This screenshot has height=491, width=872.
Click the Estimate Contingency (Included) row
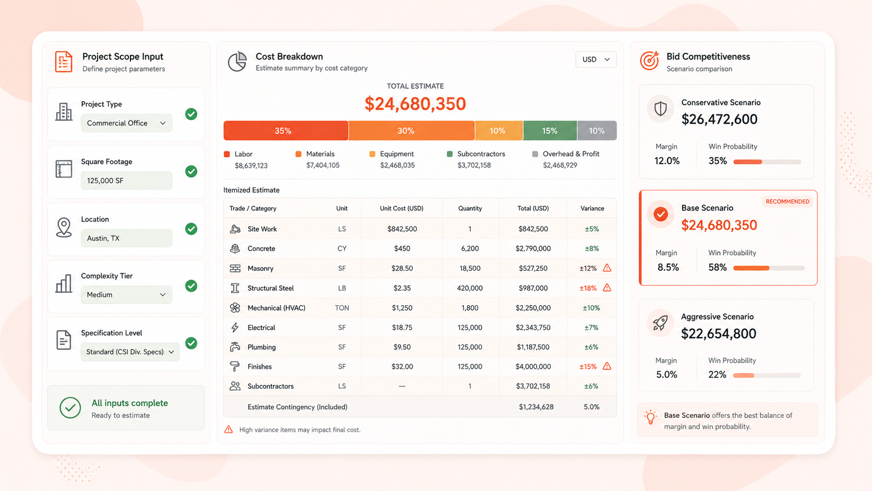(420, 407)
